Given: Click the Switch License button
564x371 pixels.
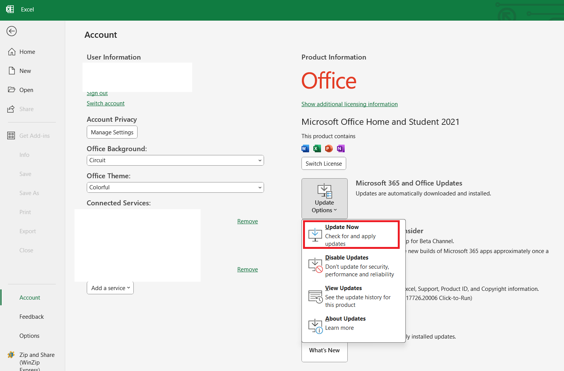Looking at the screenshot, I should [324, 163].
